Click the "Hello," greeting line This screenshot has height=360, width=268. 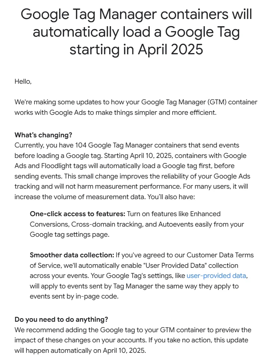pyautogui.click(x=23, y=81)
